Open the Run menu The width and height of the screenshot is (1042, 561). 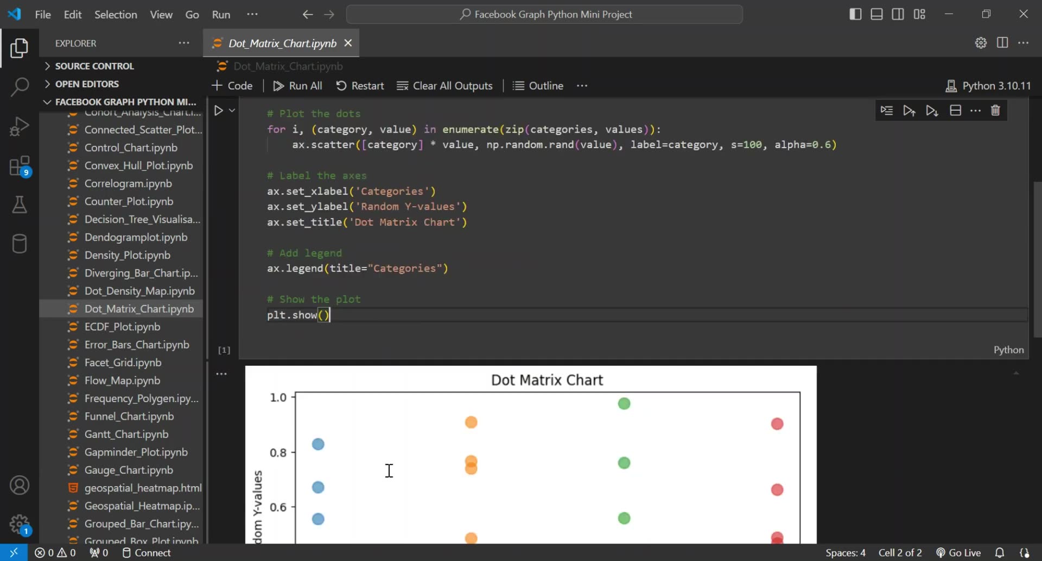221,14
